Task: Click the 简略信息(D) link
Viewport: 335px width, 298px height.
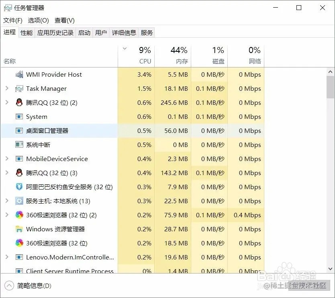Action: click(x=34, y=286)
